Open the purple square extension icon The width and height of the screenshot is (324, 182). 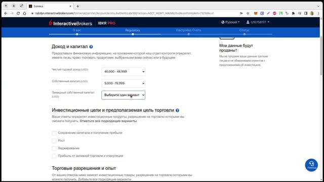(262, 13)
